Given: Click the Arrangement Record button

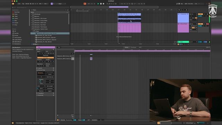Looking at the screenshot, I should [103, 4].
